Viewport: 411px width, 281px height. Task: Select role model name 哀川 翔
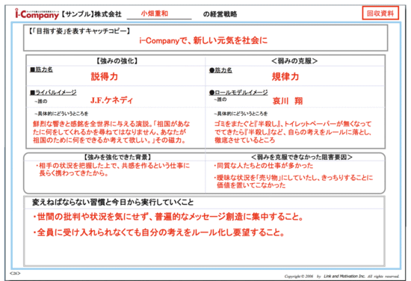[288, 101]
